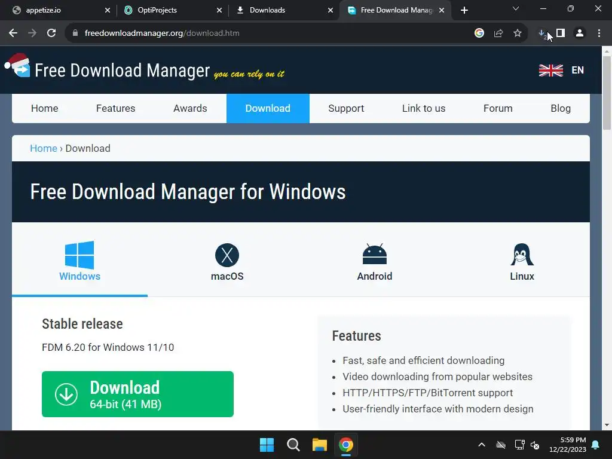This screenshot has height=459, width=612.
Task: Open the Chrome downloads indicator icon
Action: click(542, 33)
